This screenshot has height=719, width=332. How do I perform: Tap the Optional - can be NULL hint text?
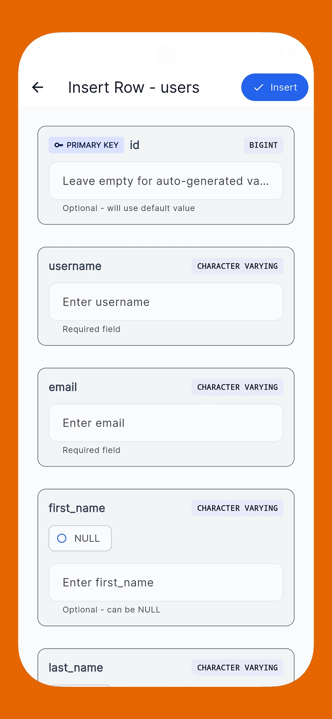pyautogui.click(x=111, y=610)
